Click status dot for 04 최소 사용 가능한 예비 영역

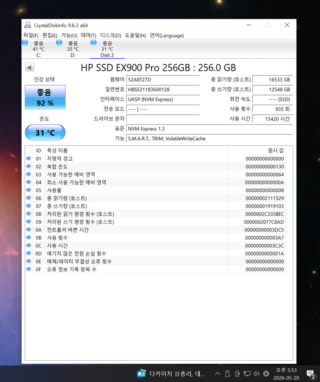point(29,182)
